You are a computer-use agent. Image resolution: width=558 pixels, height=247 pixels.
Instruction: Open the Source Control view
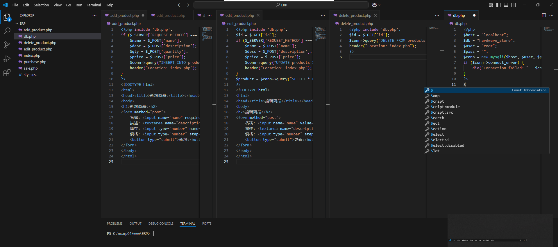click(x=7, y=45)
